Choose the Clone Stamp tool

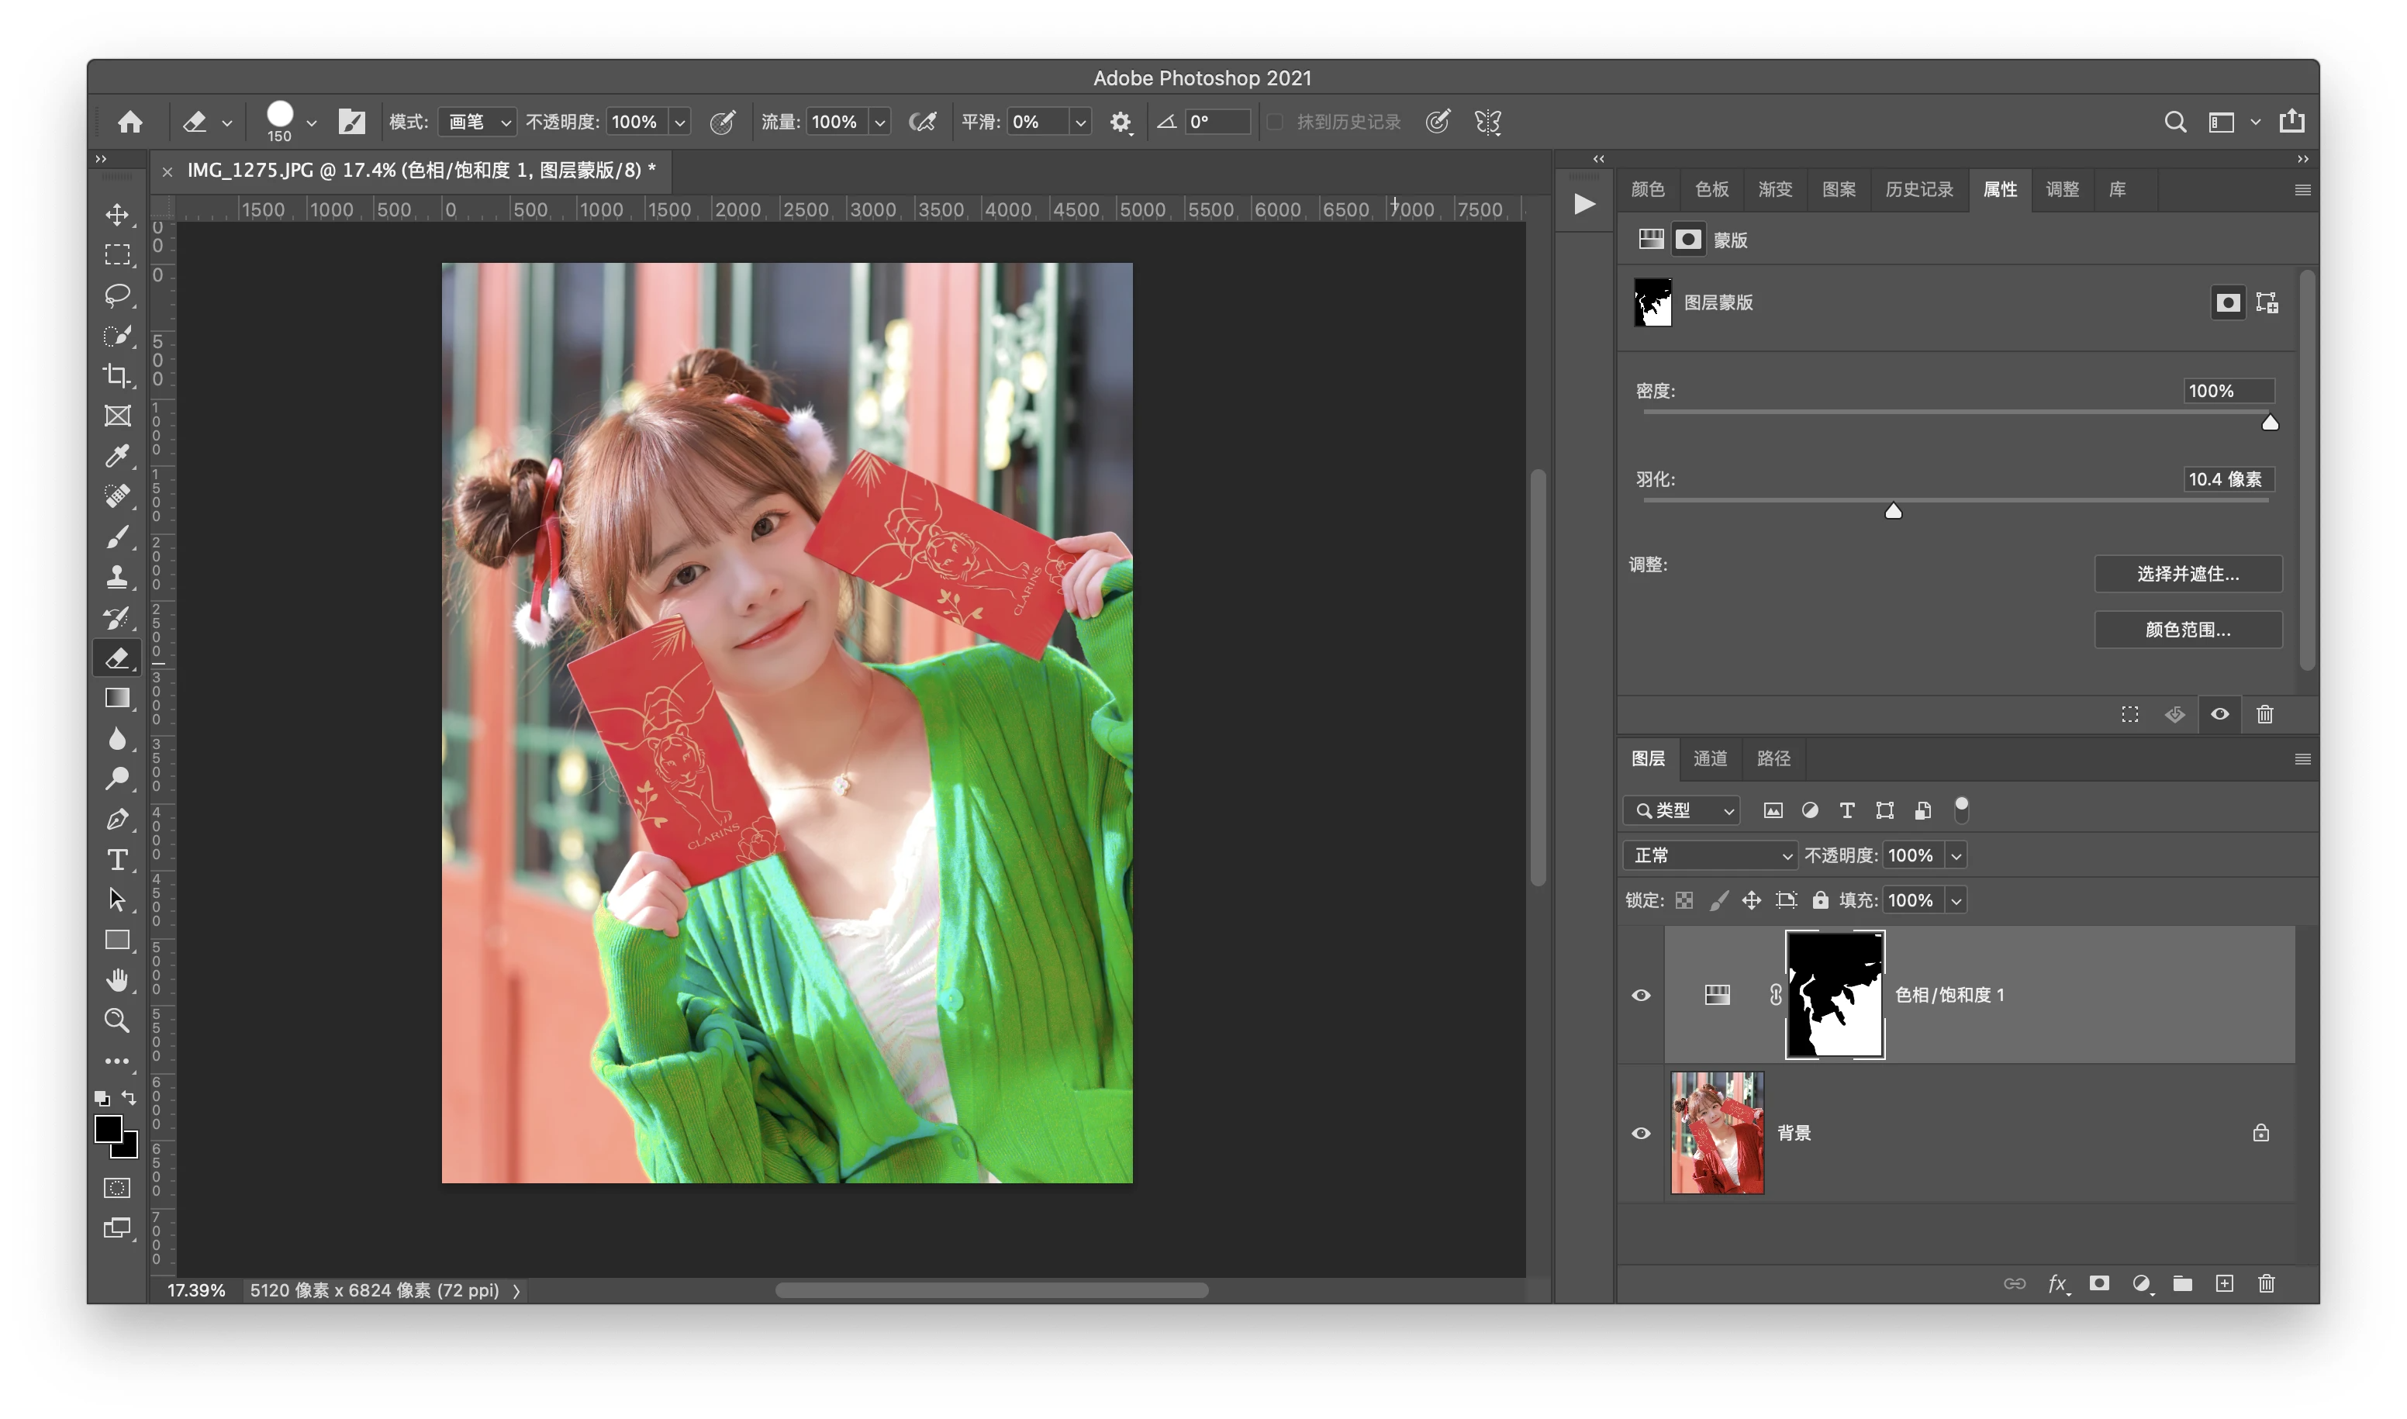(x=118, y=577)
